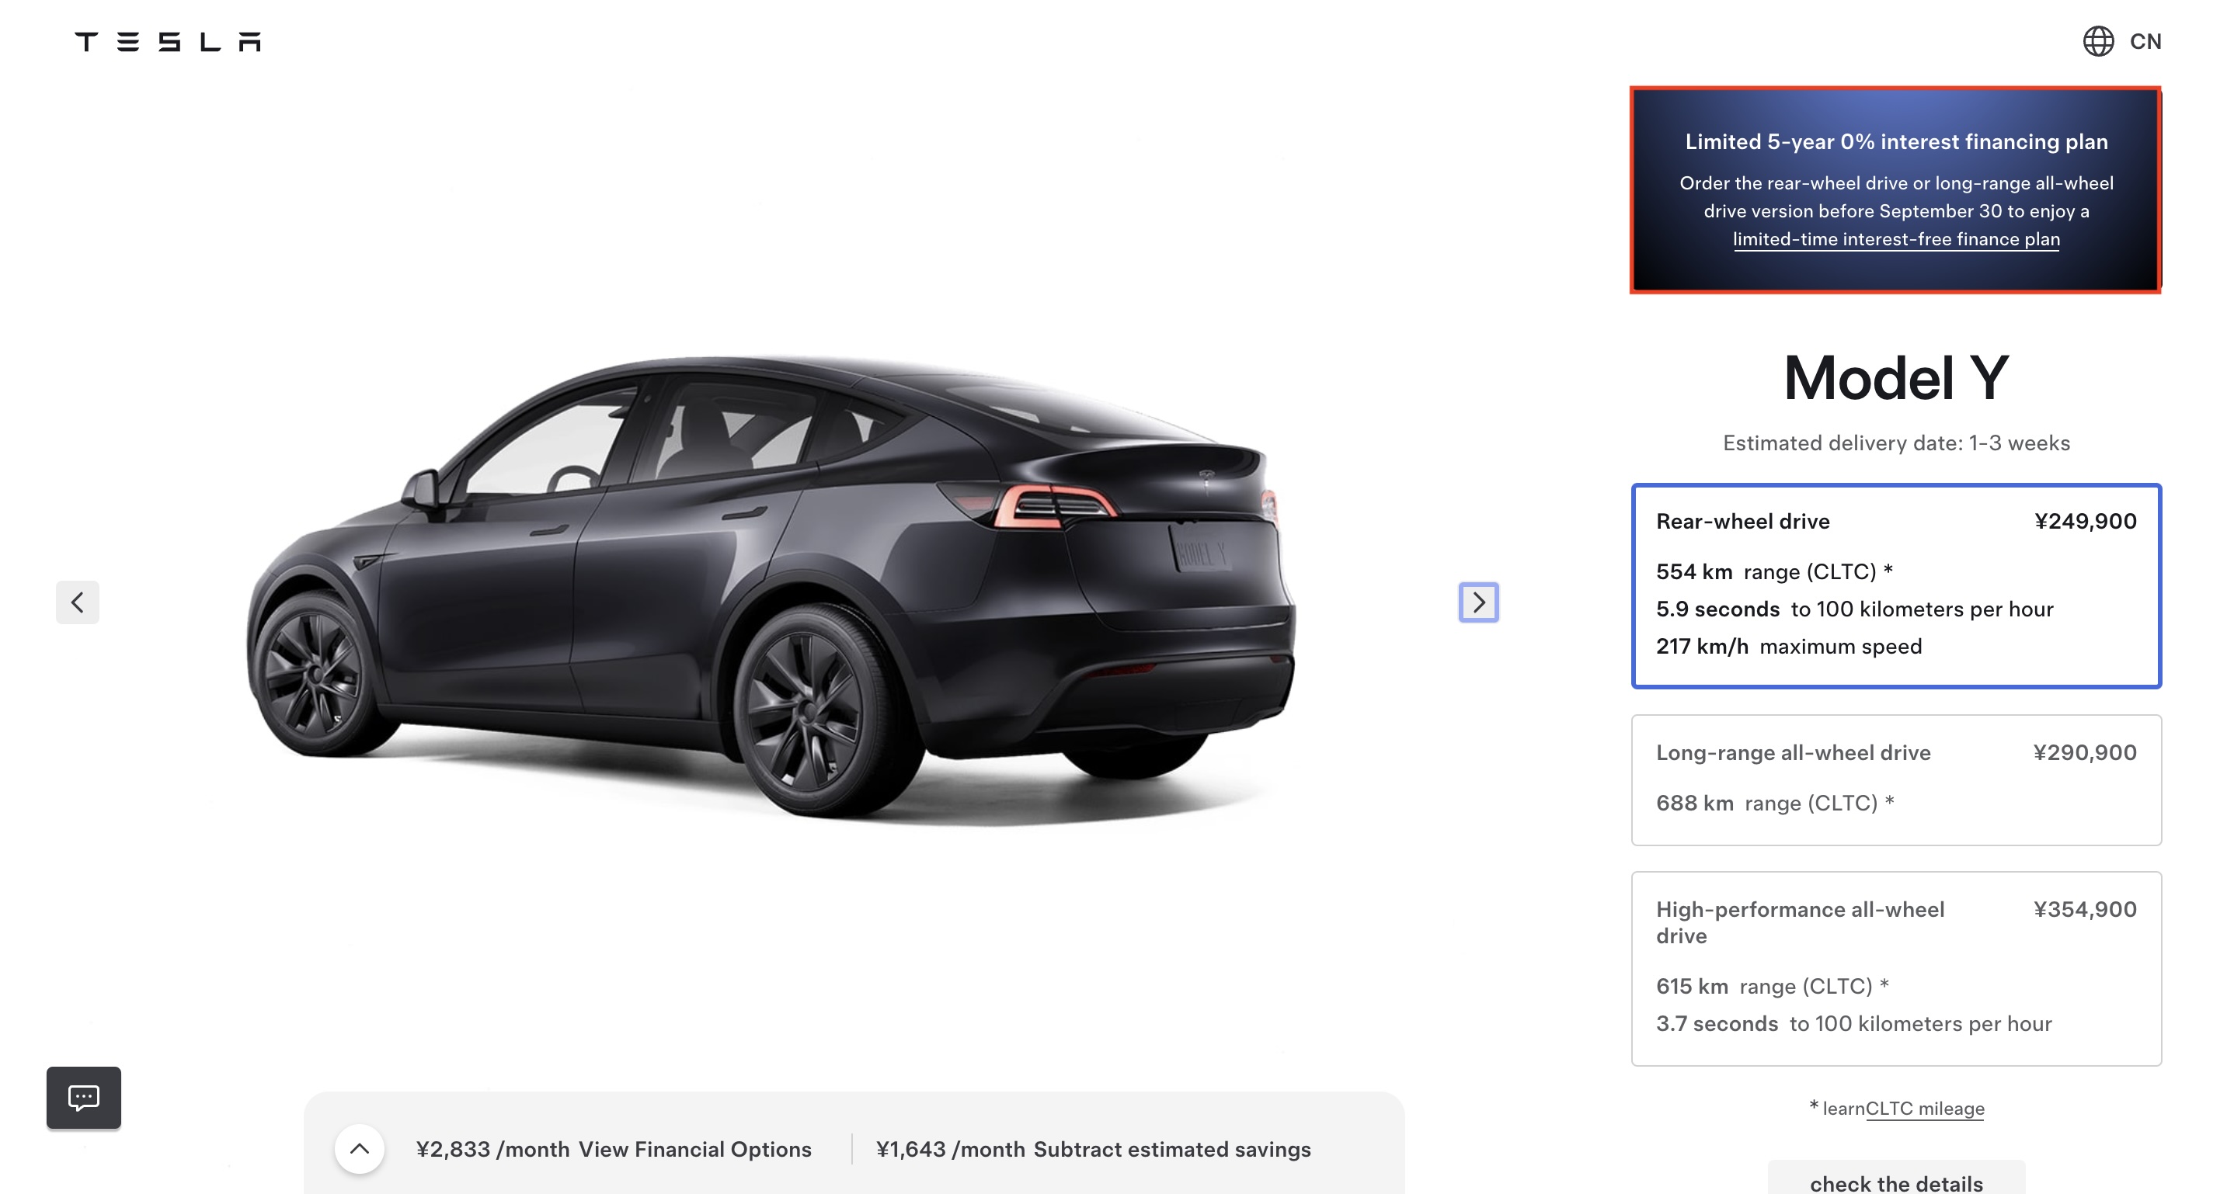2234x1194 pixels.
Task: Go to previous car image with left arrow
Action: 77,602
